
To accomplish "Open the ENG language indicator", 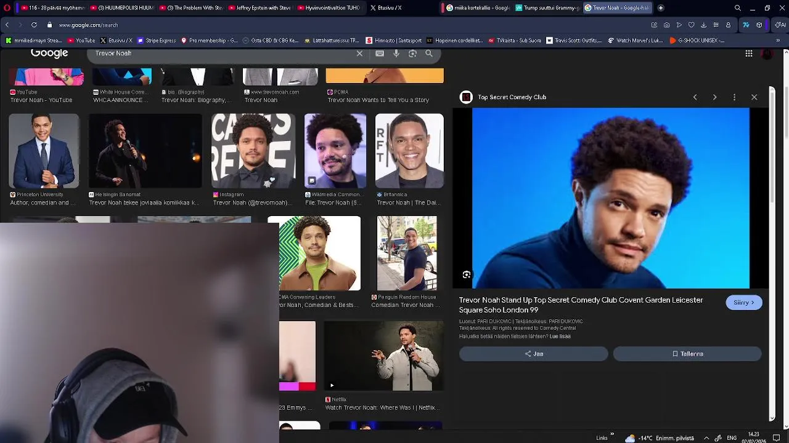I will tap(732, 438).
